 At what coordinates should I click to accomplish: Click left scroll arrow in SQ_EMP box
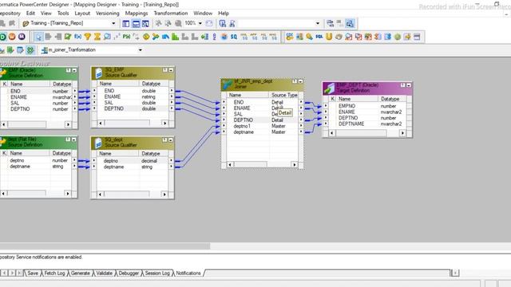(101, 123)
